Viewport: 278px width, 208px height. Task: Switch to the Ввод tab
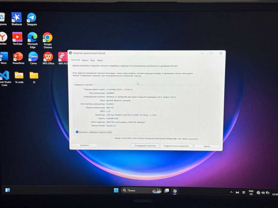click(100, 60)
